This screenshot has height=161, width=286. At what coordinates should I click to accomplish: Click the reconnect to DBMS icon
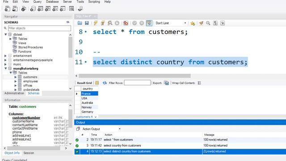(x=80, y=8)
